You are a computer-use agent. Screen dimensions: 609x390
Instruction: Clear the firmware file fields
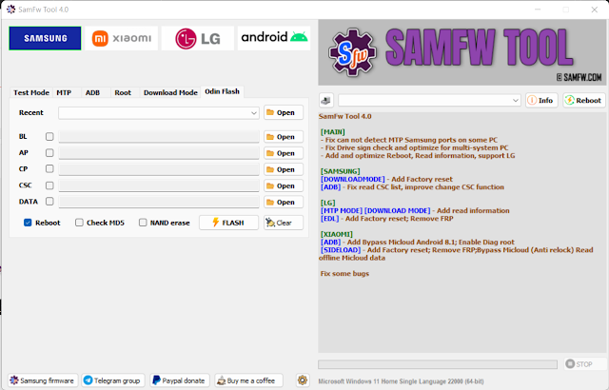[284, 223]
